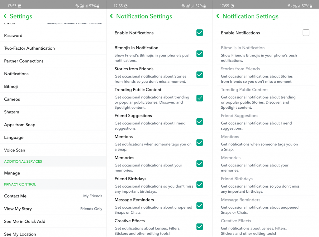Tap greyed Friend Birthdays label, right screen
The image size is (319, 237).
click(237, 179)
